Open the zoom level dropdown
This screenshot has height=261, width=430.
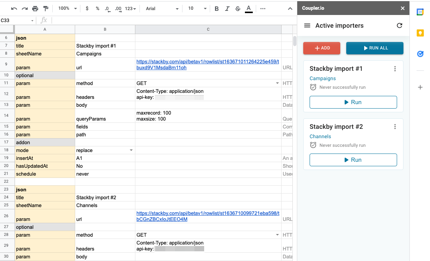[x=67, y=9]
